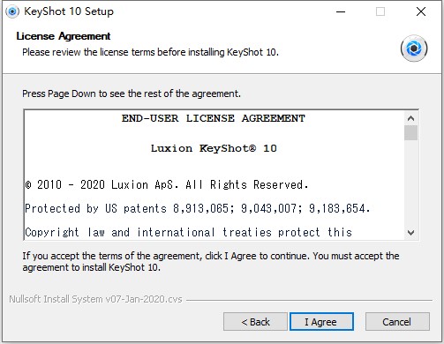This screenshot has width=444, height=344.
Task: Click the KeyShot logo in the header
Action: coord(414,49)
